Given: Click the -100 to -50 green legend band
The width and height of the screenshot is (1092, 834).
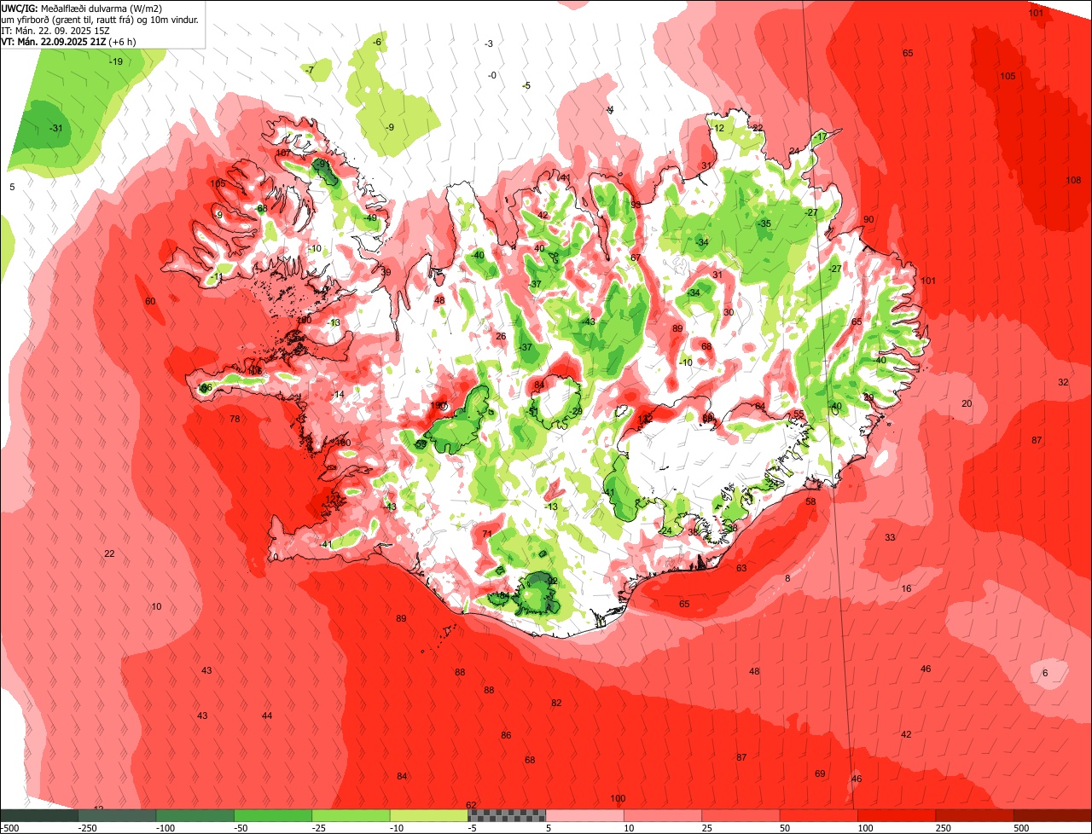Looking at the screenshot, I should pos(195,815).
